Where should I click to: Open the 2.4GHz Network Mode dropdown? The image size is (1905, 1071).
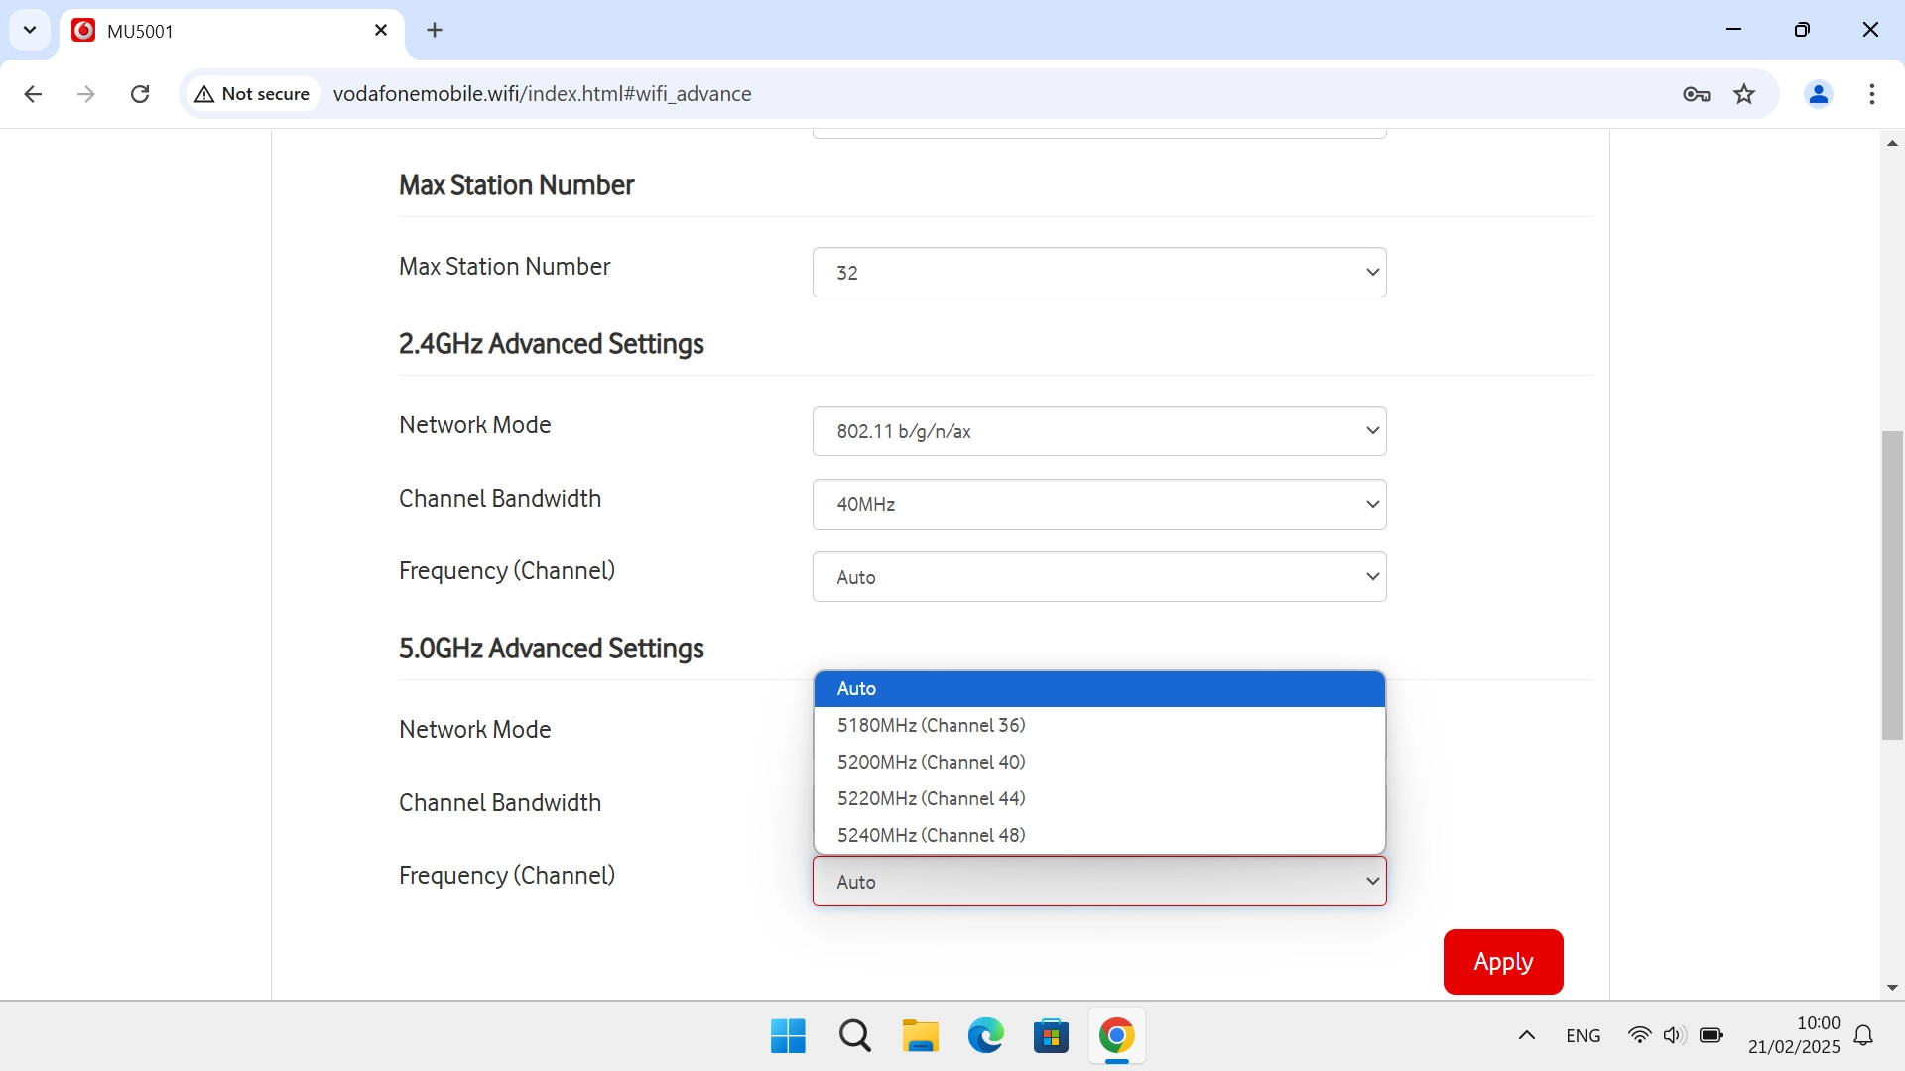tap(1098, 431)
